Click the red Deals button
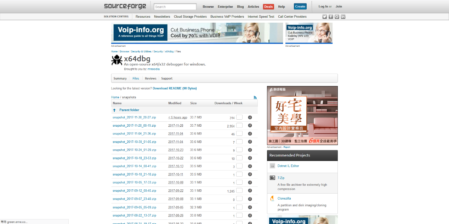The width and height of the screenshot is (449, 224). pyautogui.click(x=268, y=7)
